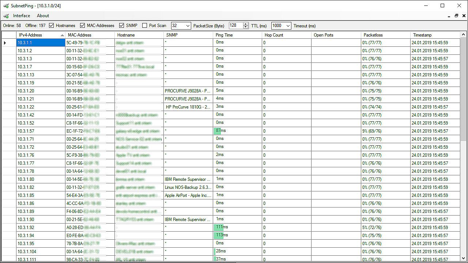Click the hop count cell for row 10.3.1.13
The height and width of the screenshot is (263, 468).
(x=287, y=75)
